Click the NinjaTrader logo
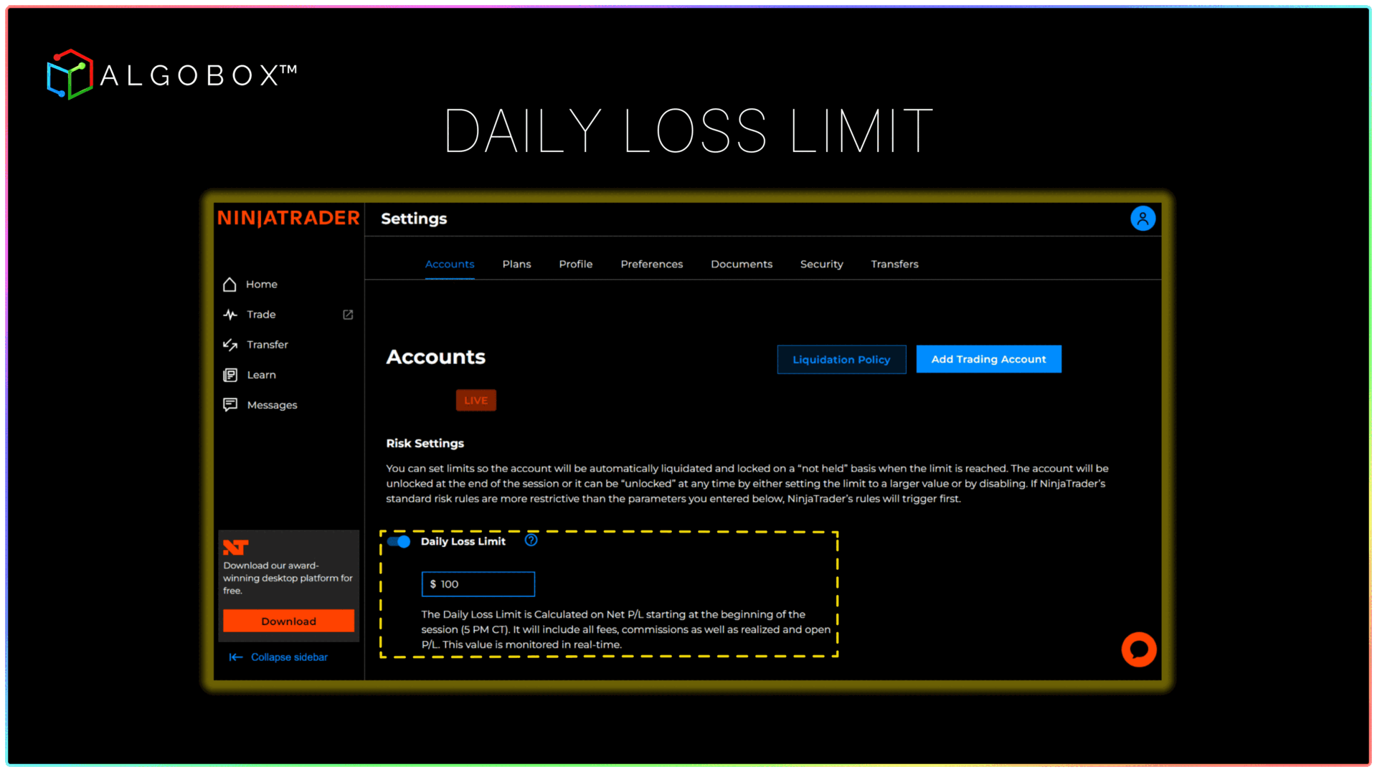 point(288,218)
